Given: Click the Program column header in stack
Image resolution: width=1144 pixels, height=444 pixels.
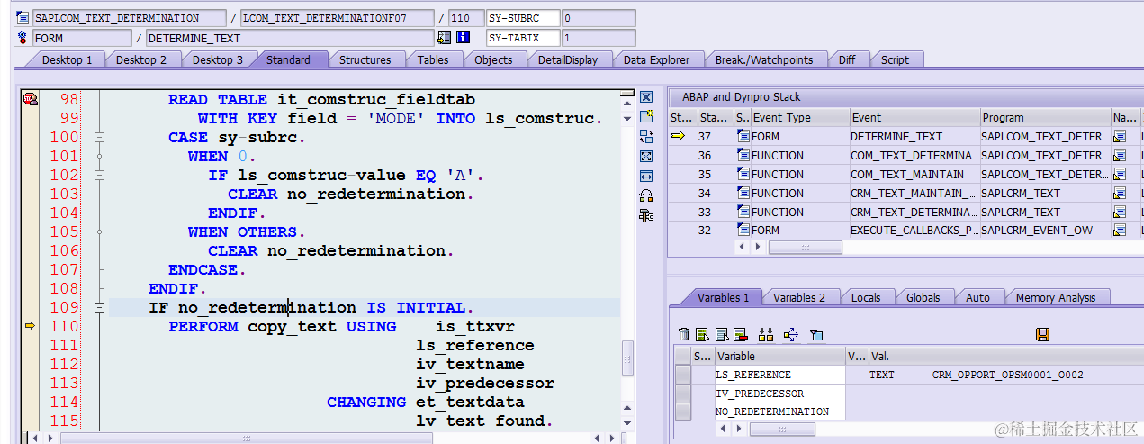Looking at the screenshot, I should click(x=1045, y=118).
